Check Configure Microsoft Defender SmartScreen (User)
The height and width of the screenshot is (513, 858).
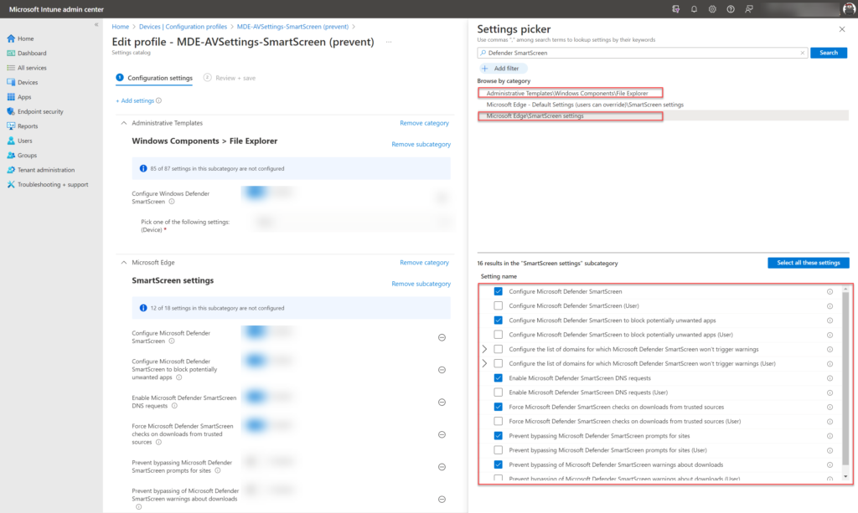point(498,306)
